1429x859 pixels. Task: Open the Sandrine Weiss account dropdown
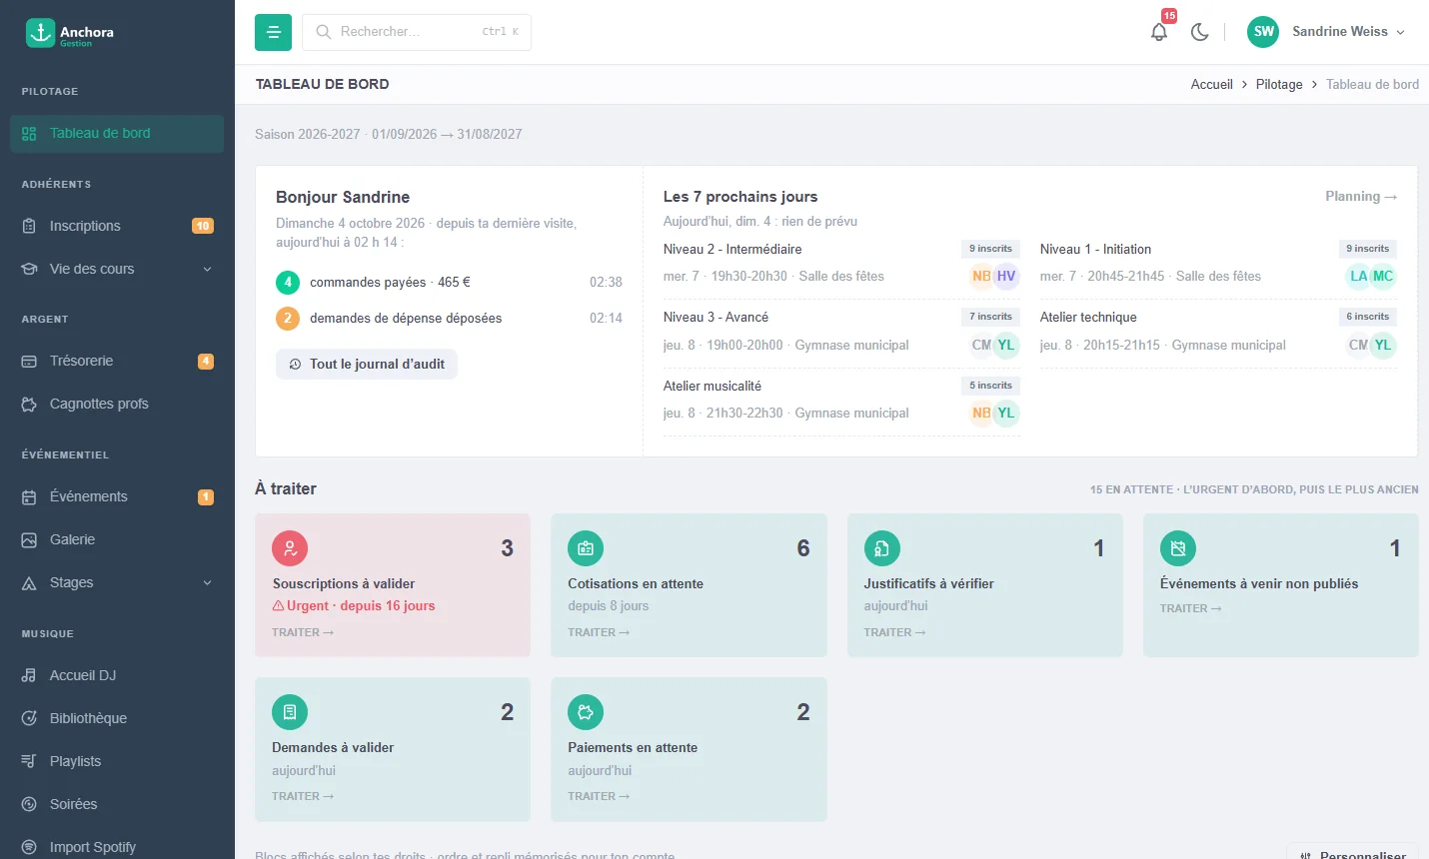coord(1327,32)
